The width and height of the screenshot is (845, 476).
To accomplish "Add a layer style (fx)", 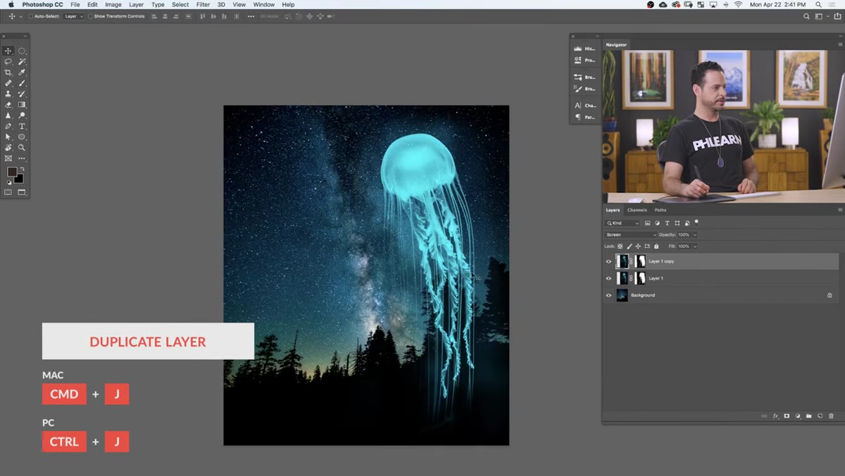I will pos(775,416).
